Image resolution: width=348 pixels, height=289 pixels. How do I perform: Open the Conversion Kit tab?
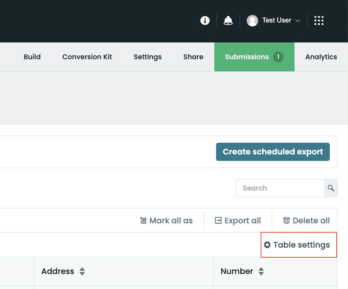point(87,57)
